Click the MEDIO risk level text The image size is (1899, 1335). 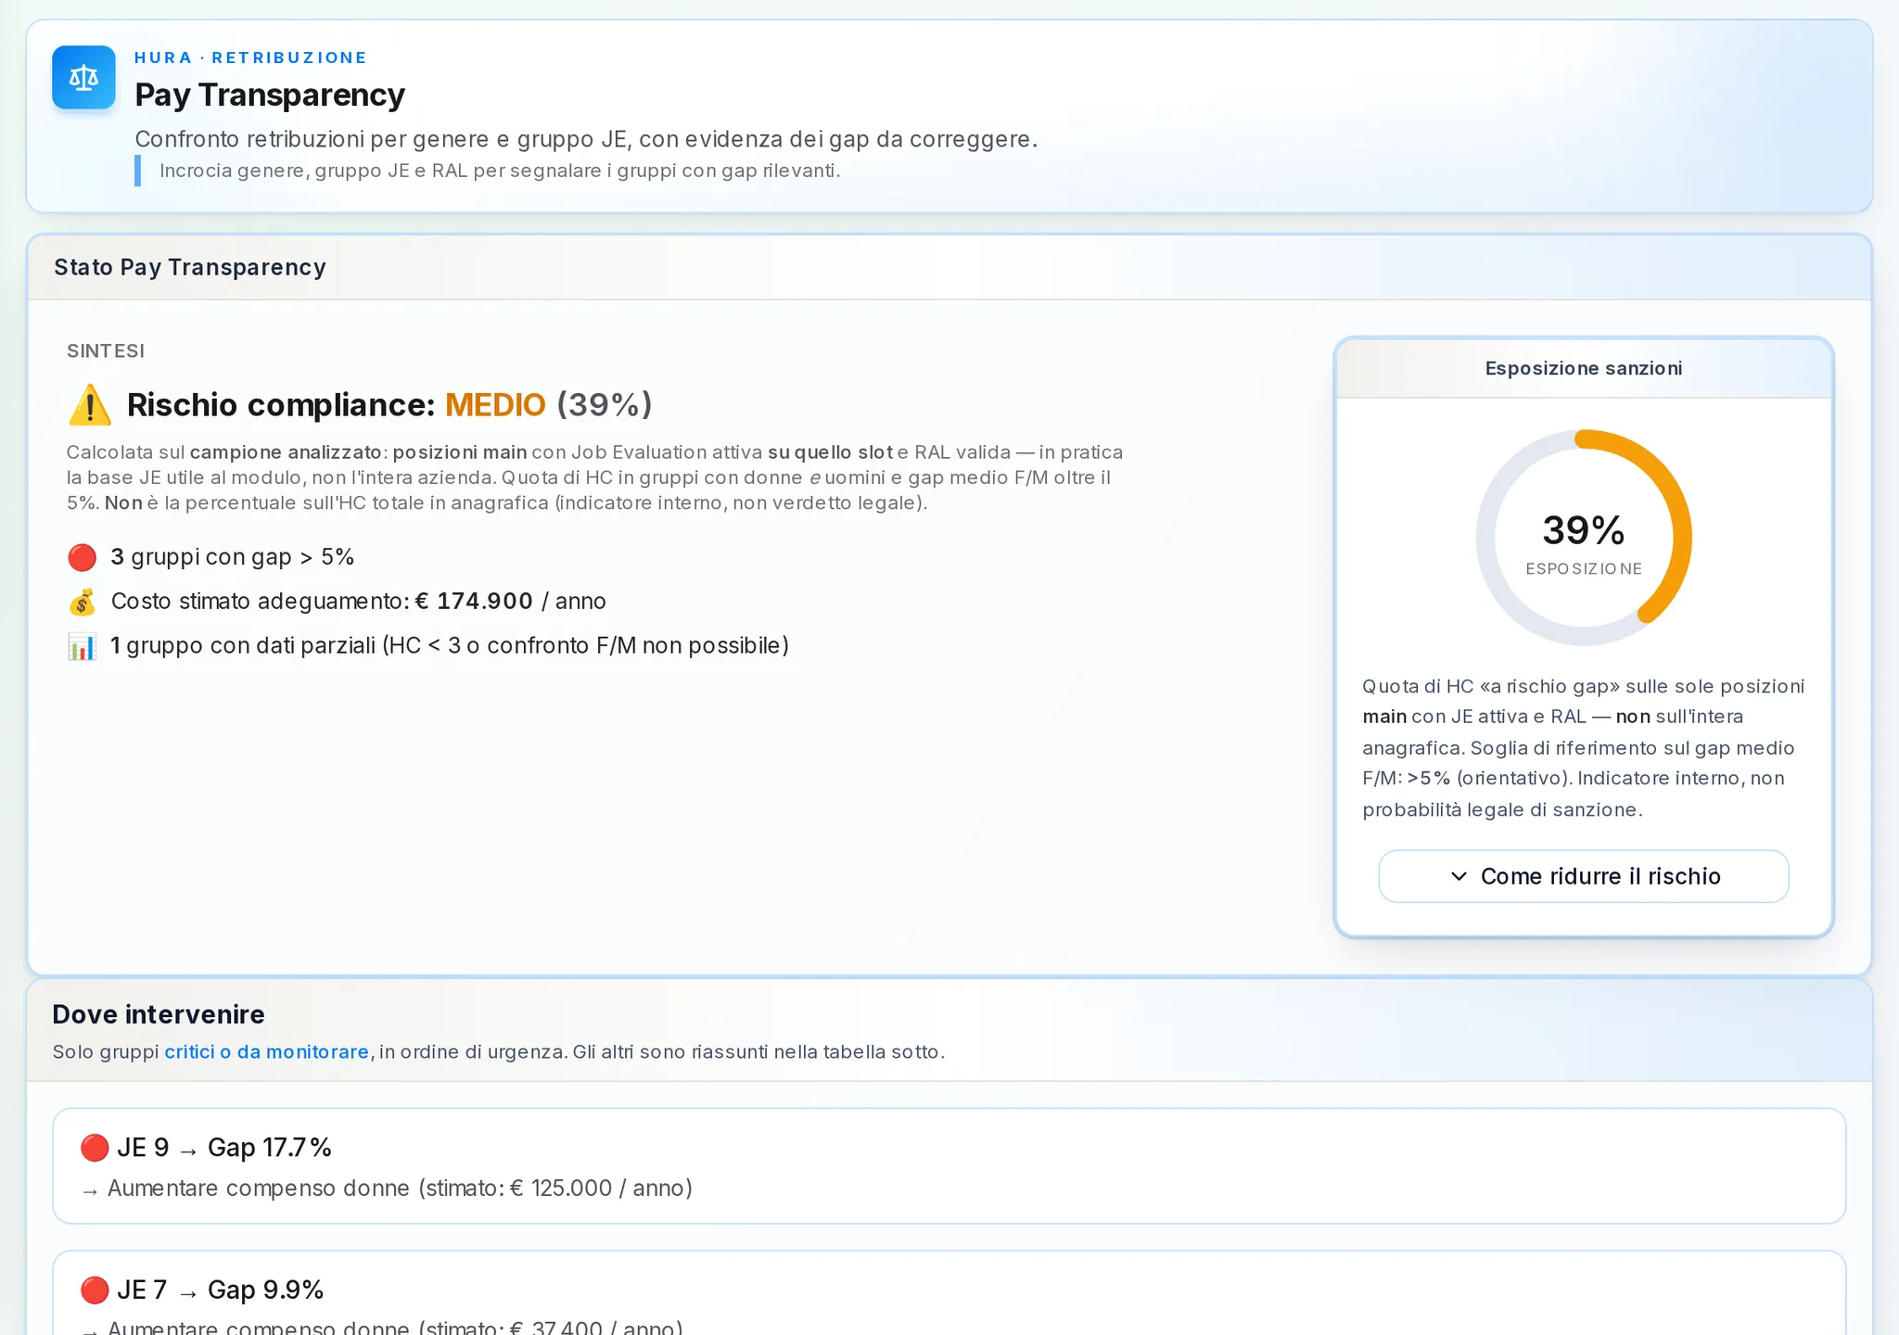click(495, 405)
